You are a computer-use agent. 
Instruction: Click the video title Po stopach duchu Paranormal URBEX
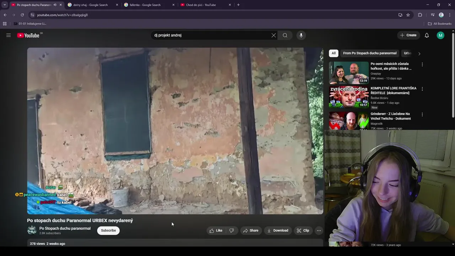click(x=80, y=220)
